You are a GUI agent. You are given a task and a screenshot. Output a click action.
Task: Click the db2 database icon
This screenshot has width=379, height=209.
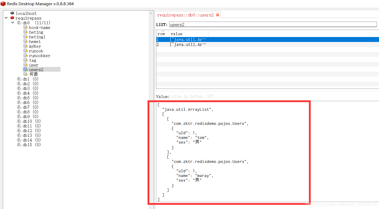tap(19, 84)
